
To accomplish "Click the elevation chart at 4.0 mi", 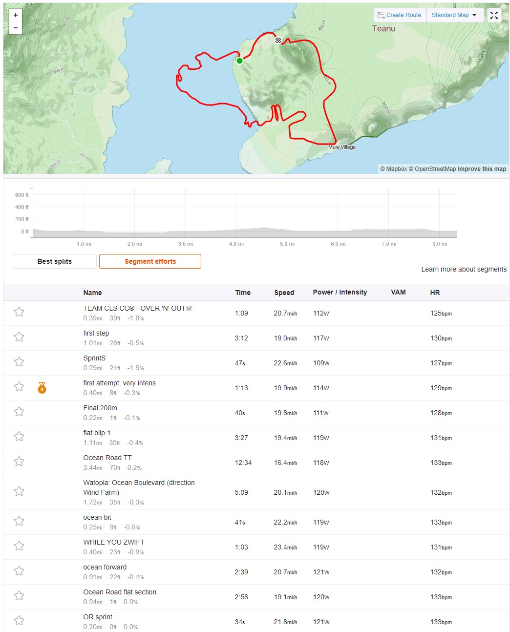I will click(x=236, y=214).
